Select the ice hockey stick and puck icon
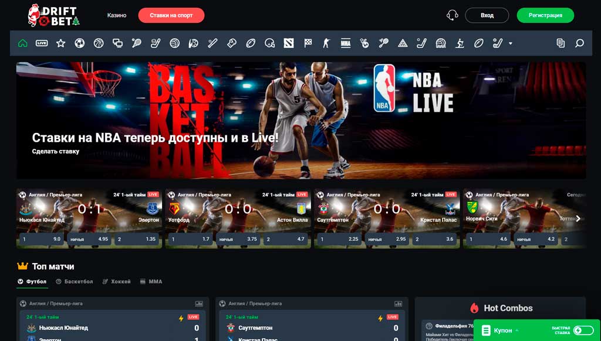Image resolution: width=601 pixels, height=341 pixels. (x=156, y=43)
